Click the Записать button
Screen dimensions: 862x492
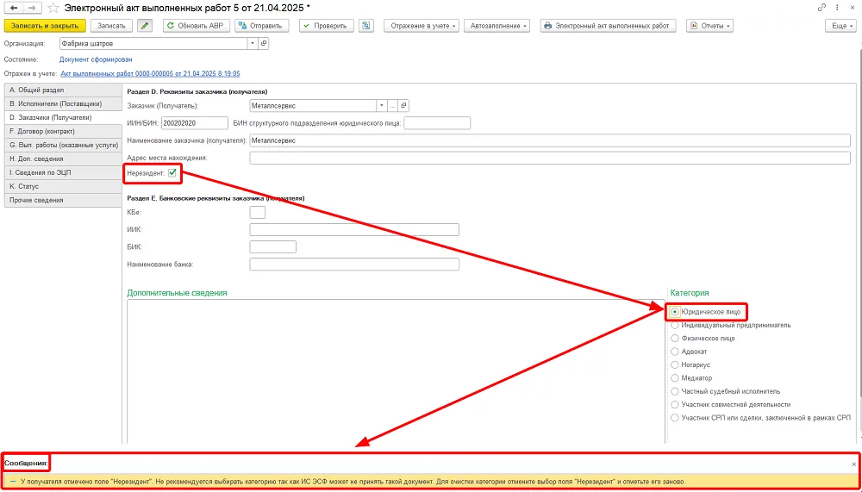click(x=111, y=25)
